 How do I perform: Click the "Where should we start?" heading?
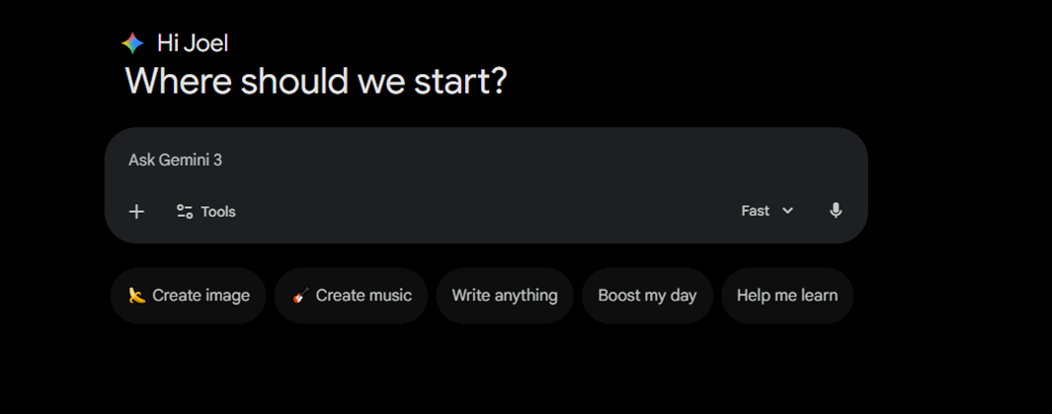coord(315,81)
